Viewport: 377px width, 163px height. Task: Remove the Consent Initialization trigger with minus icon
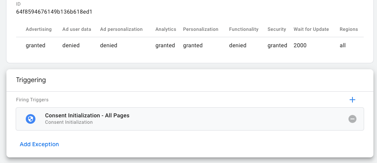coord(352,119)
